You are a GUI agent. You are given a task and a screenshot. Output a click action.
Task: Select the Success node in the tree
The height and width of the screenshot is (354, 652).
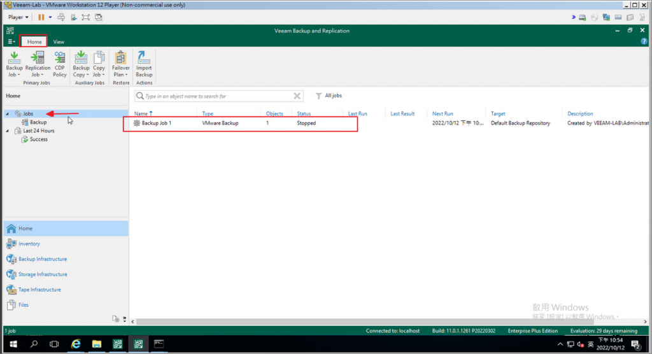38,139
